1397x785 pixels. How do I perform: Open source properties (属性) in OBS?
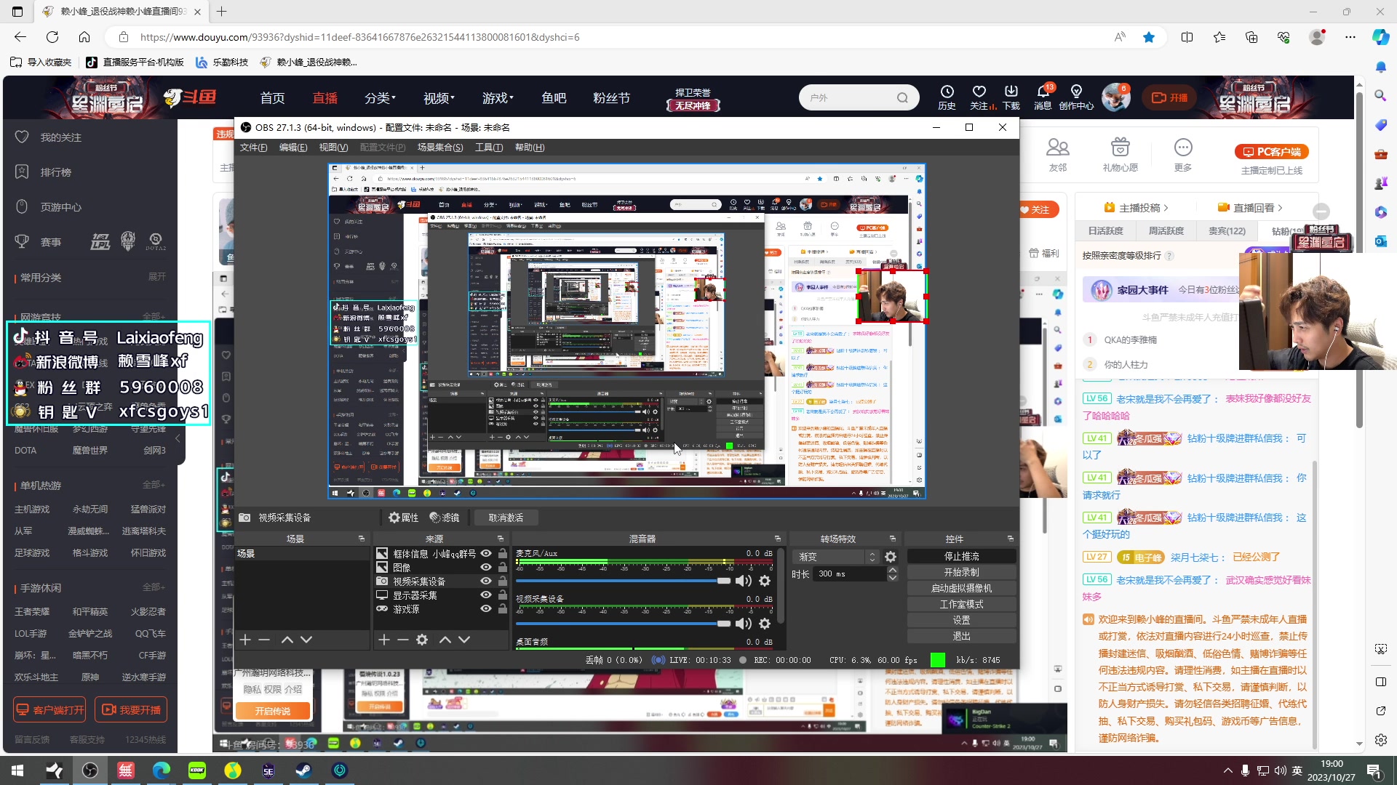[404, 518]
